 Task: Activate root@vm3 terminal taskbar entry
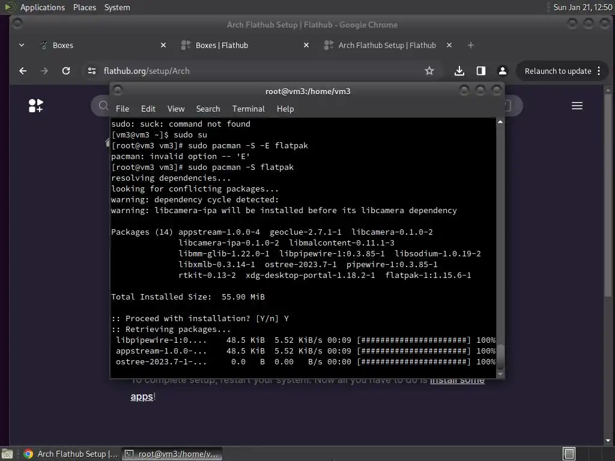(x=172, y=454)
